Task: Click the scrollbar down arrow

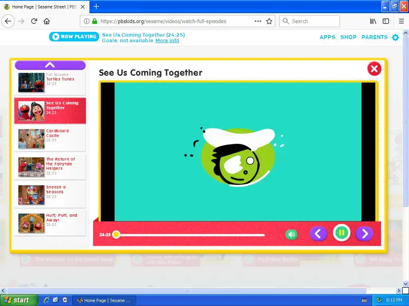Action: tap(405, 284)
